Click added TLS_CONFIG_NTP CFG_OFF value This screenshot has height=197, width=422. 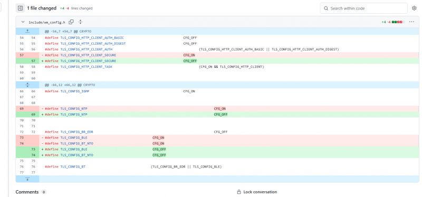click(220, 114)
